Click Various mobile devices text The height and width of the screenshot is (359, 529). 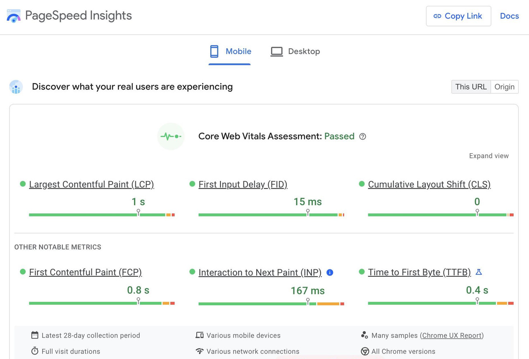[x=243, y=335]
